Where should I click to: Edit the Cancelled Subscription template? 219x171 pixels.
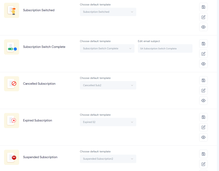tap(203, 91)
